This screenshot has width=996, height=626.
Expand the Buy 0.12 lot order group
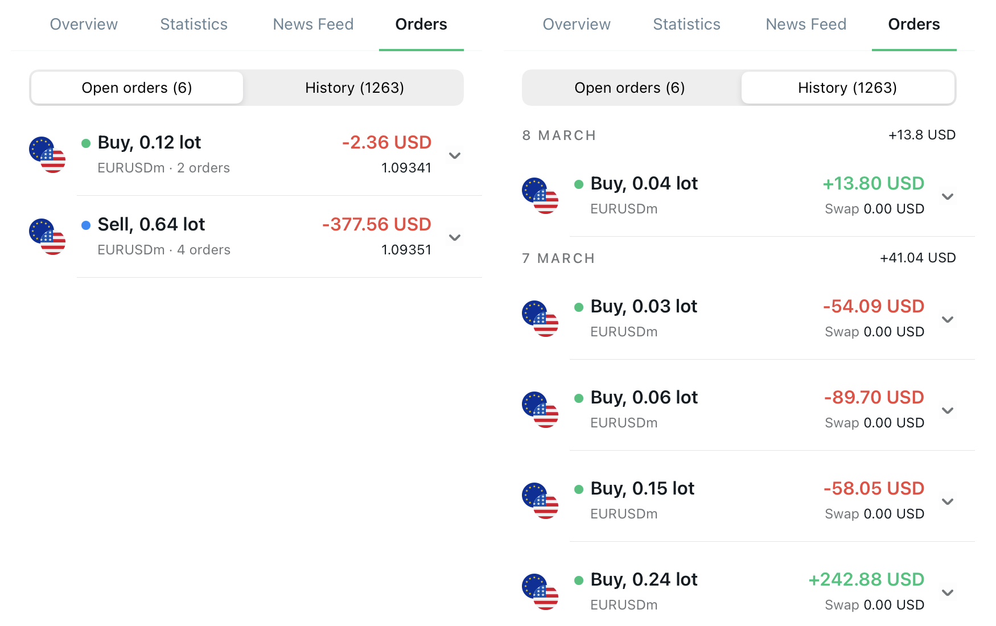[x=455, y=155]
